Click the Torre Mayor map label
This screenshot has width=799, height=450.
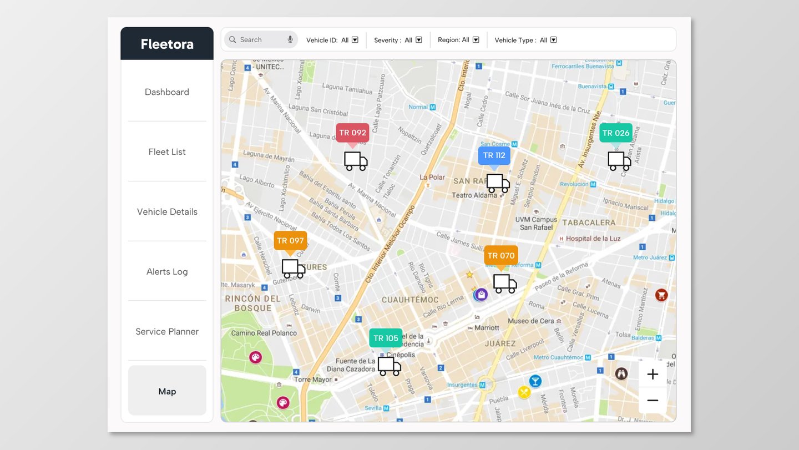point(313,380)
